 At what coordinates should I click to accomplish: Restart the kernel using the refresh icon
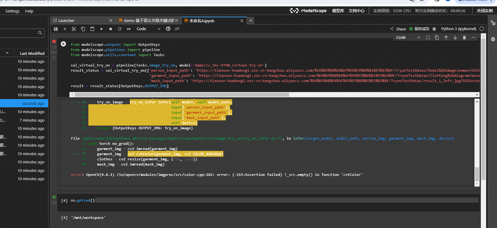[x=120, y=29]
